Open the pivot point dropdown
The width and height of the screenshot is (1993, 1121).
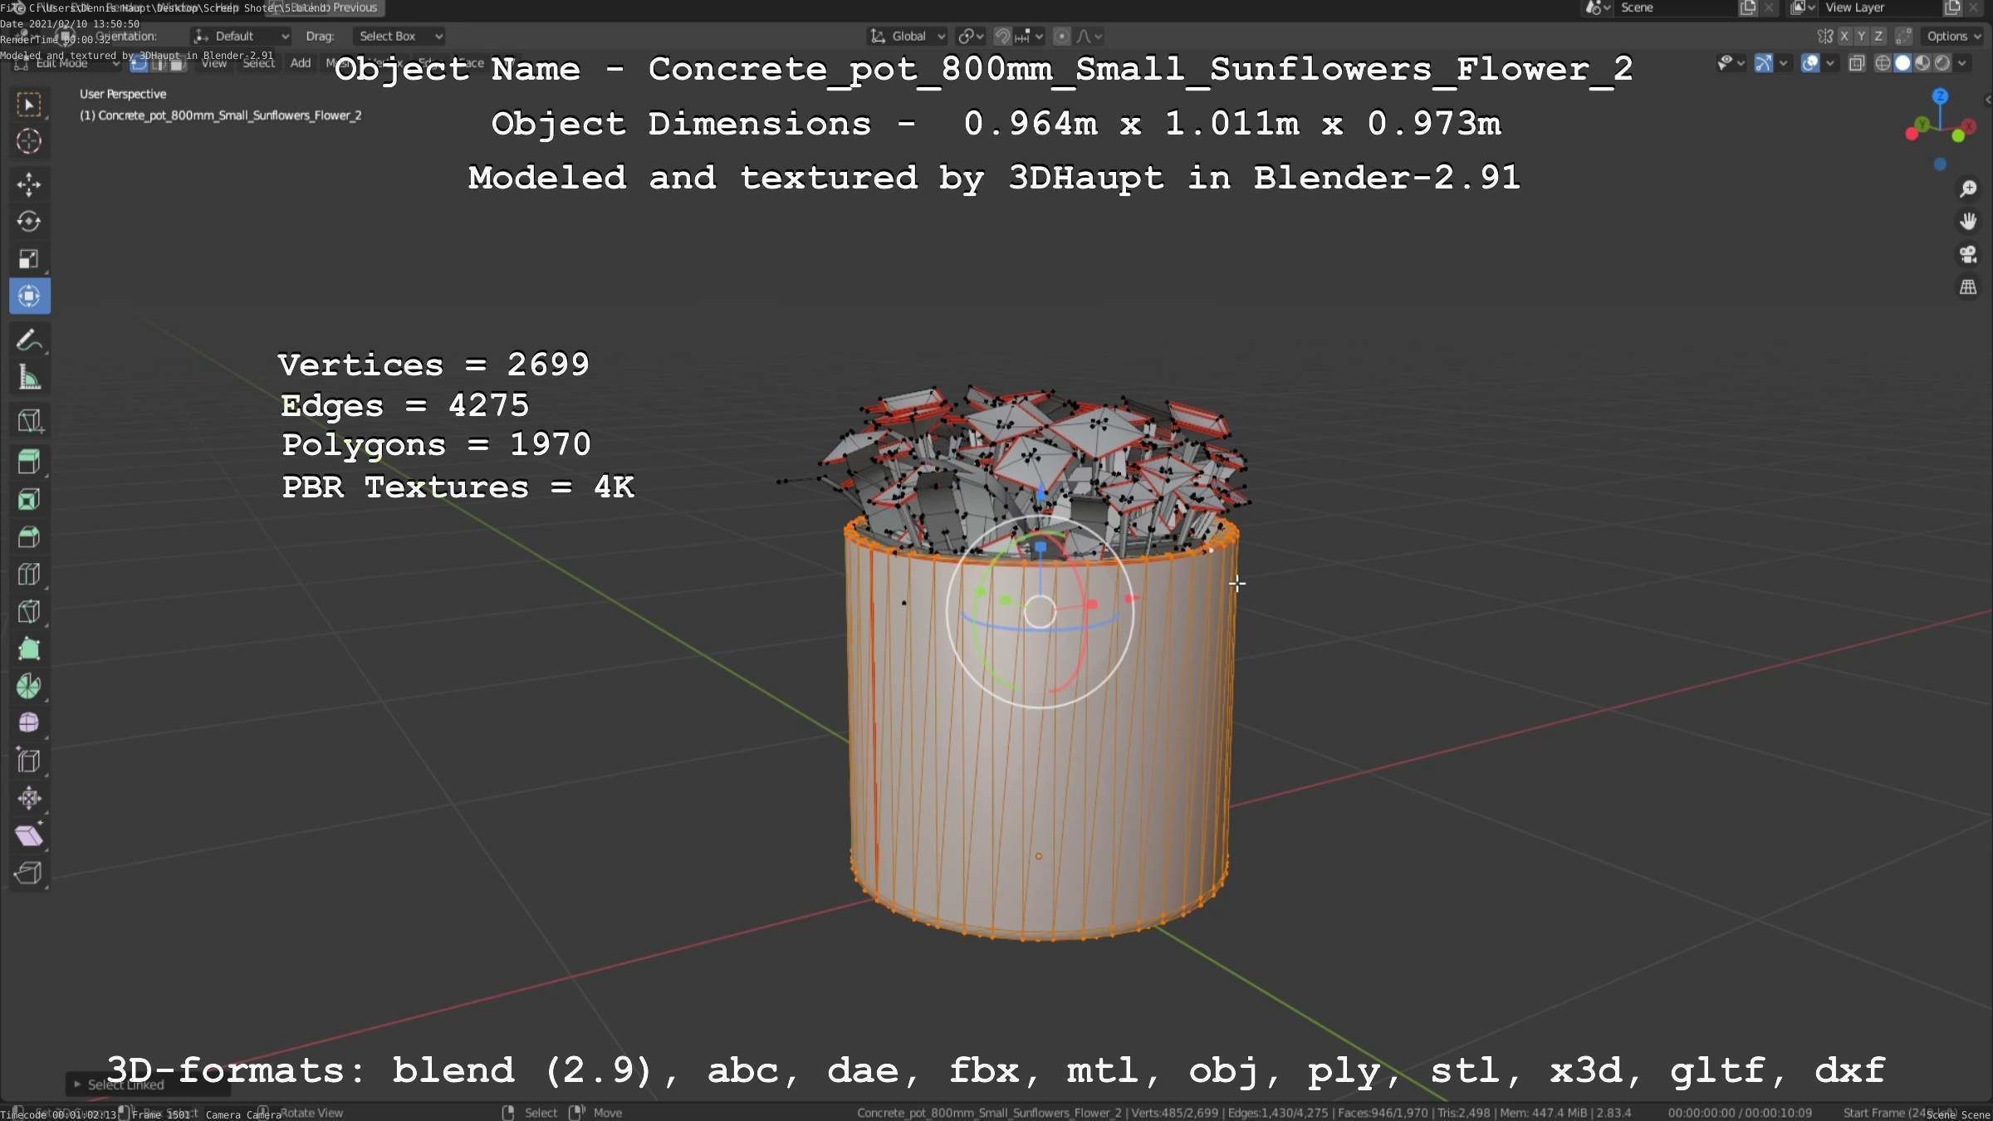pyautogui.click(x=971, y=37)
